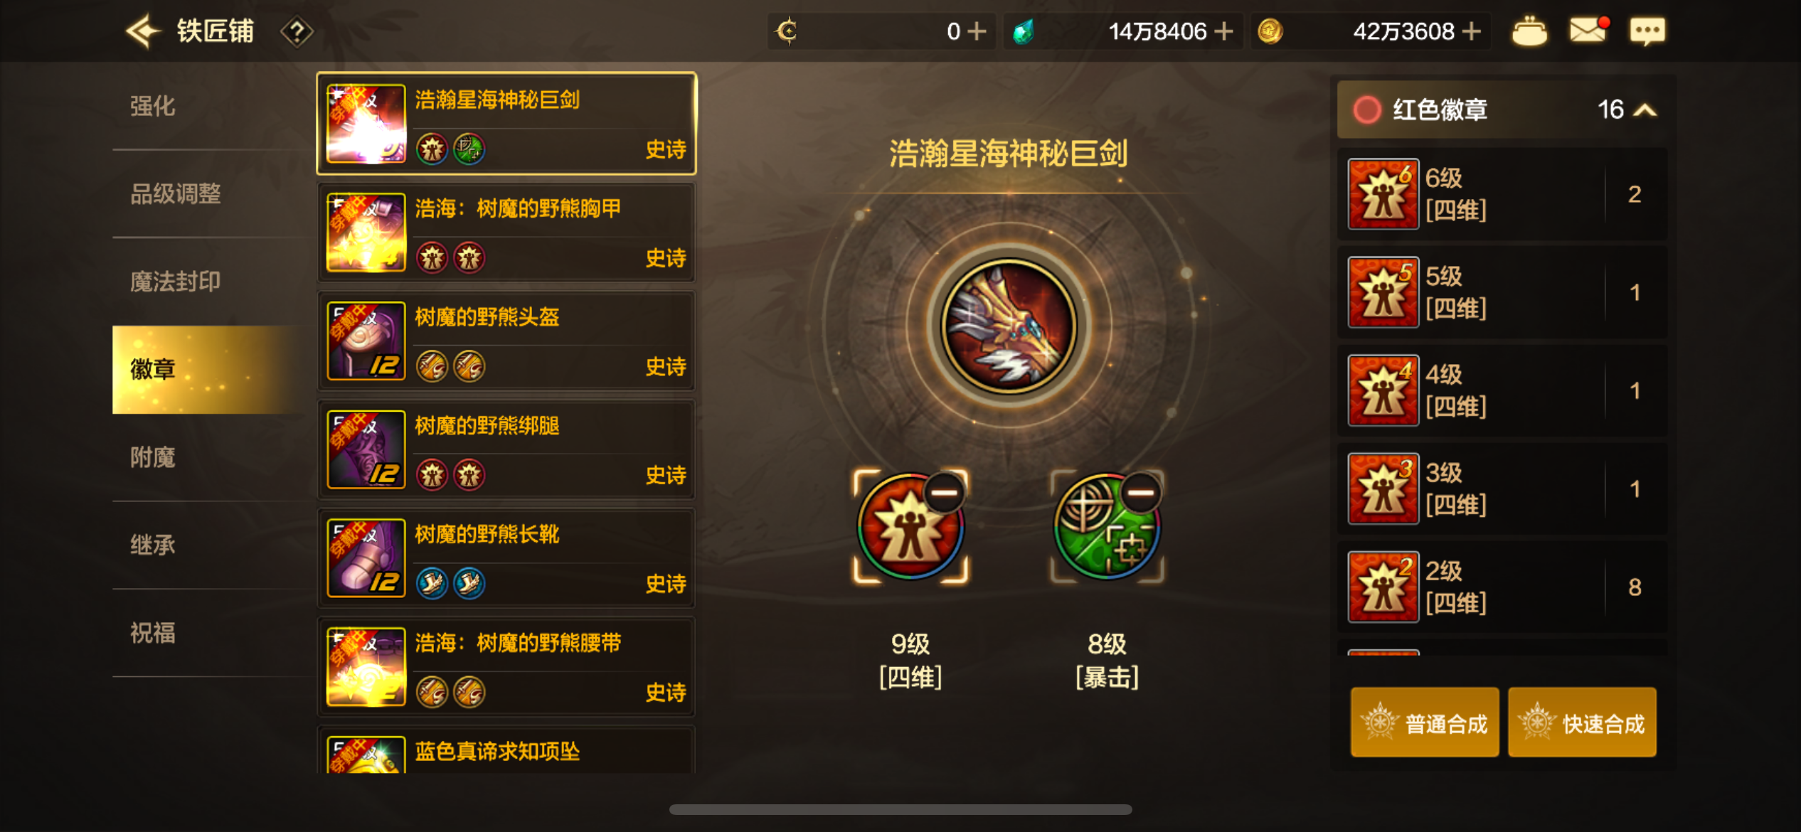Add gems with the plus sign
Image resolution: width=1801 pixels, height=832 pixels.
(x=1223, y=31)
